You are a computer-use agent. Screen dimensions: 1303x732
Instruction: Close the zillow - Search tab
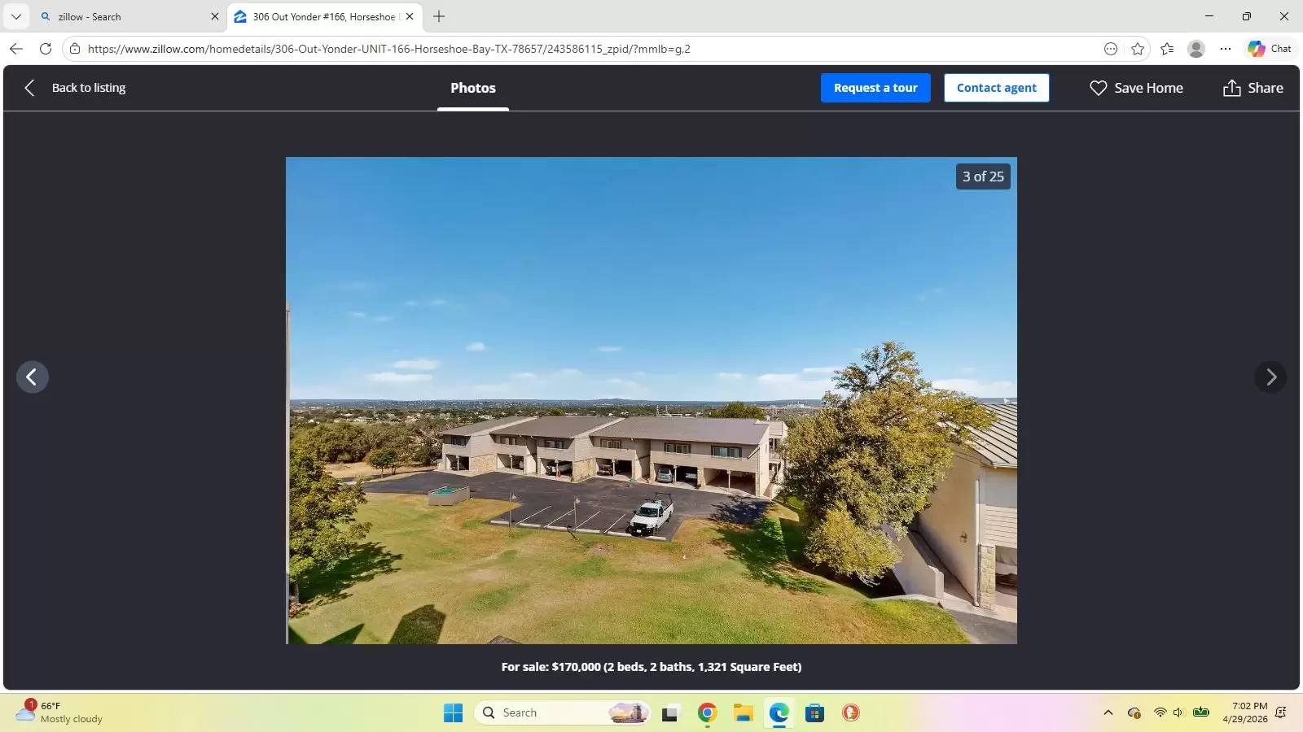215,16
